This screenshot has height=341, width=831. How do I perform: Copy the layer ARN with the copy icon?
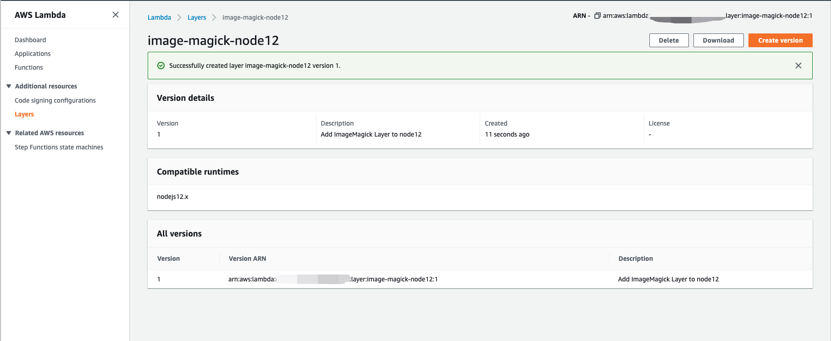click(x=597, y=16)
